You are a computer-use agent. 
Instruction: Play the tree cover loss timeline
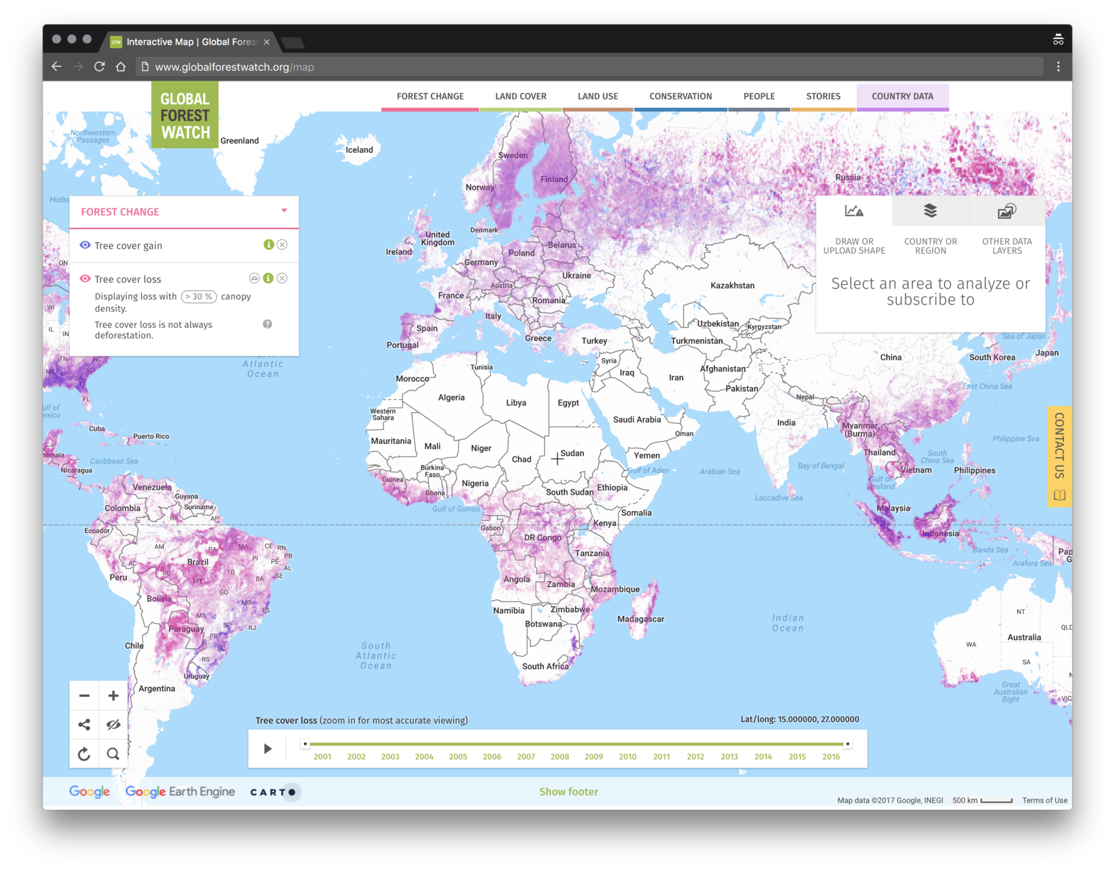pos(268,749)
